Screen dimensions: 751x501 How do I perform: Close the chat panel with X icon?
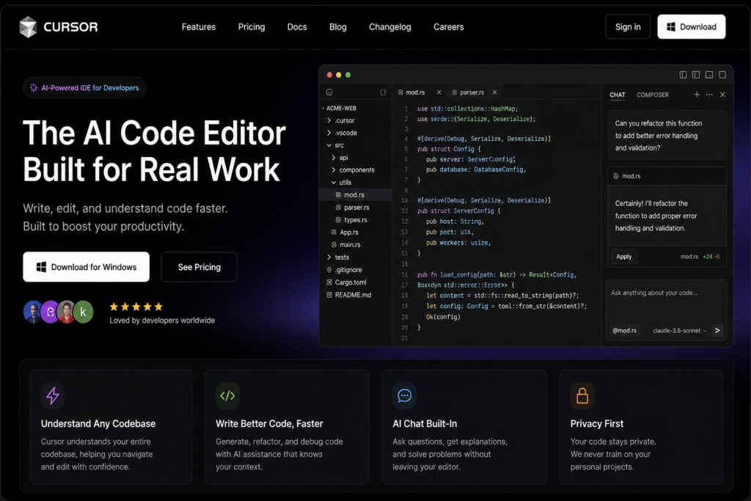tap(722, 95)
